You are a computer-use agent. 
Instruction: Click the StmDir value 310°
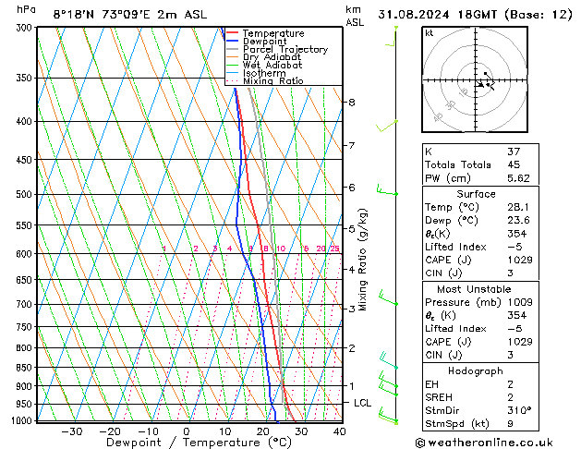[x=519, y=410]
